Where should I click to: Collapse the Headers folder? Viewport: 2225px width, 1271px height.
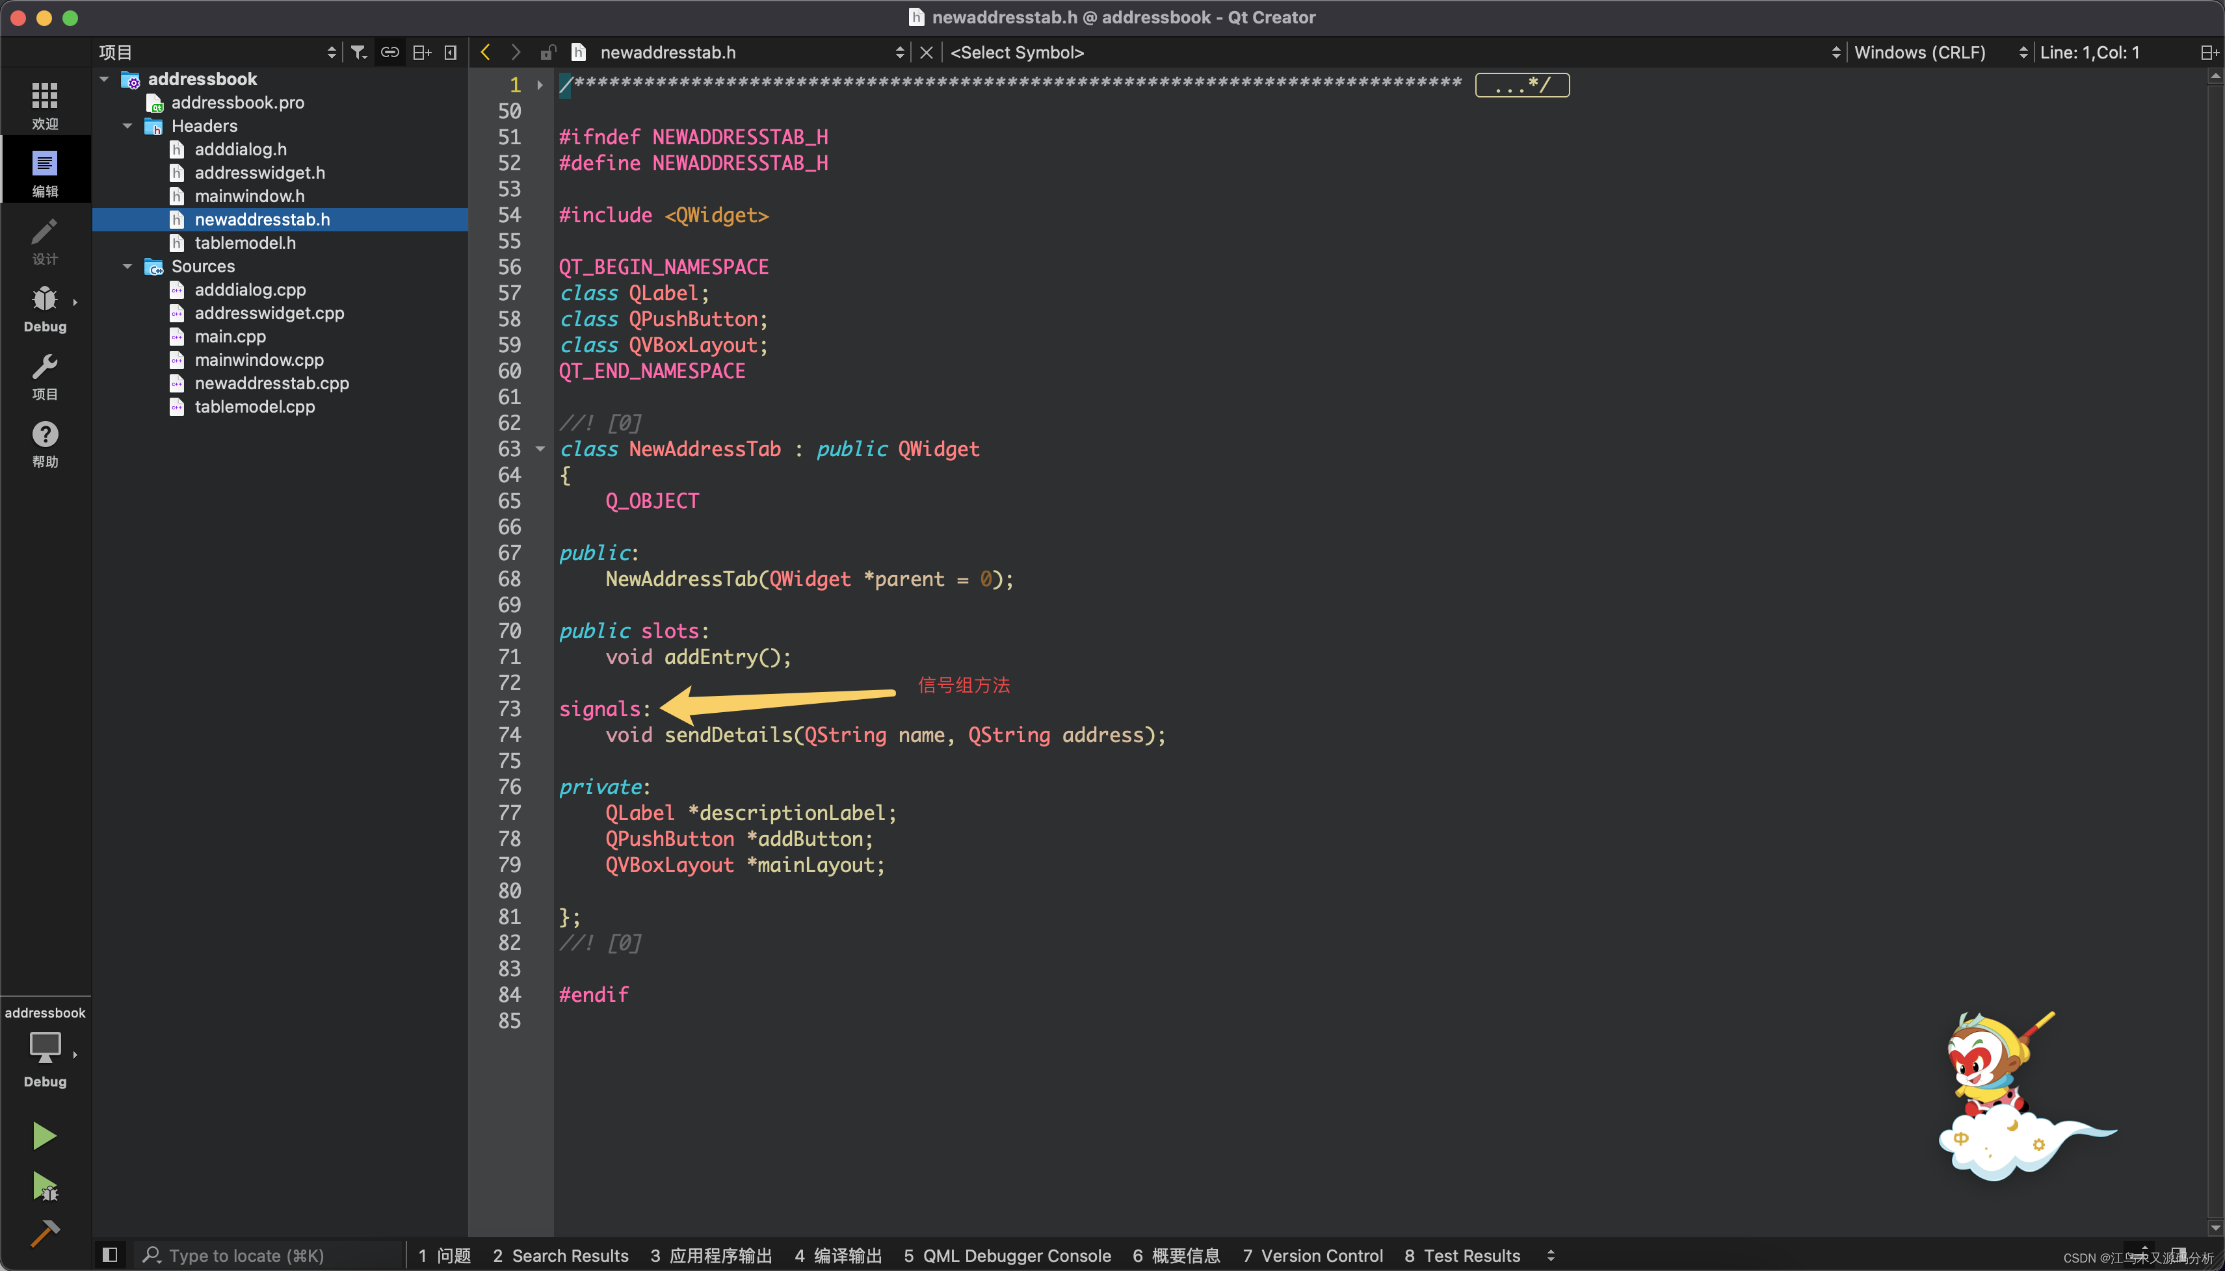point(127,125)
